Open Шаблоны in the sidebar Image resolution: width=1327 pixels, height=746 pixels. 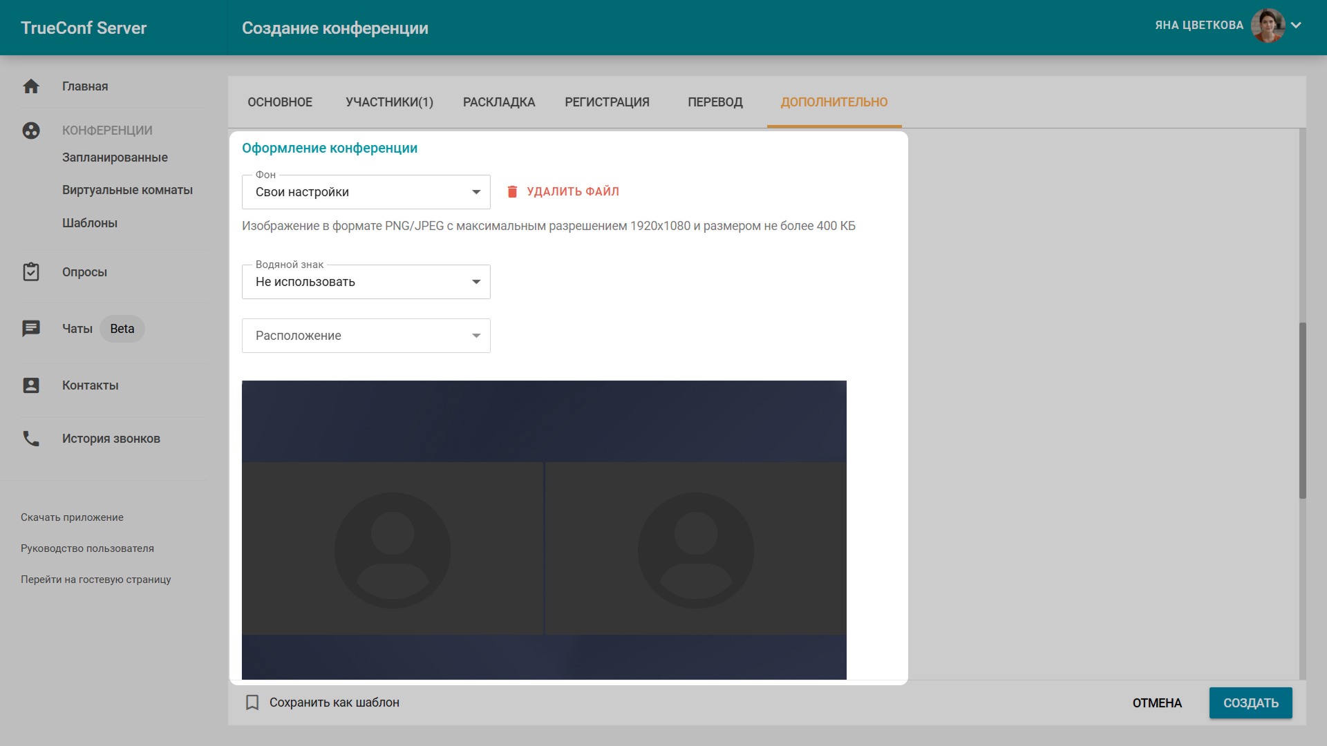(x=90, y=223)
